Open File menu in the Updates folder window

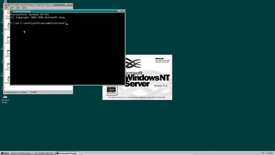click(6, 8)
